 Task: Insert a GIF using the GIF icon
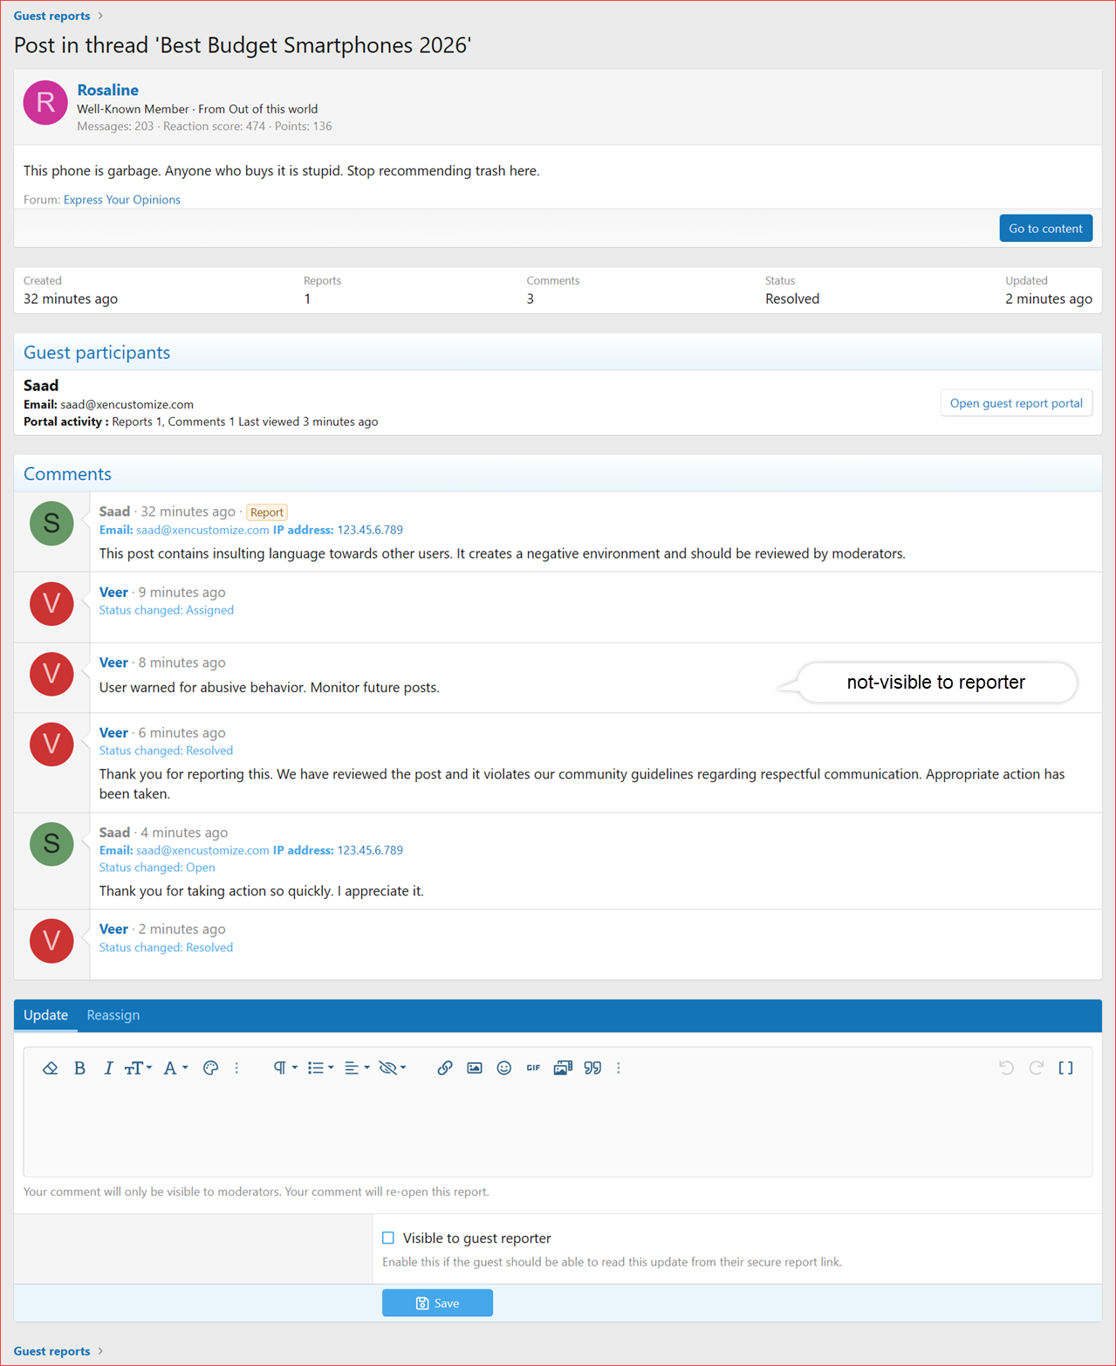tap(533, 1067)
